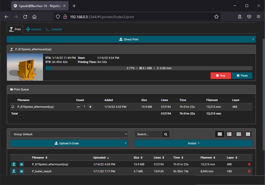This screenshot has height=185, width=265.
Task: Switch to the Control tab
Action: point(33,29)
